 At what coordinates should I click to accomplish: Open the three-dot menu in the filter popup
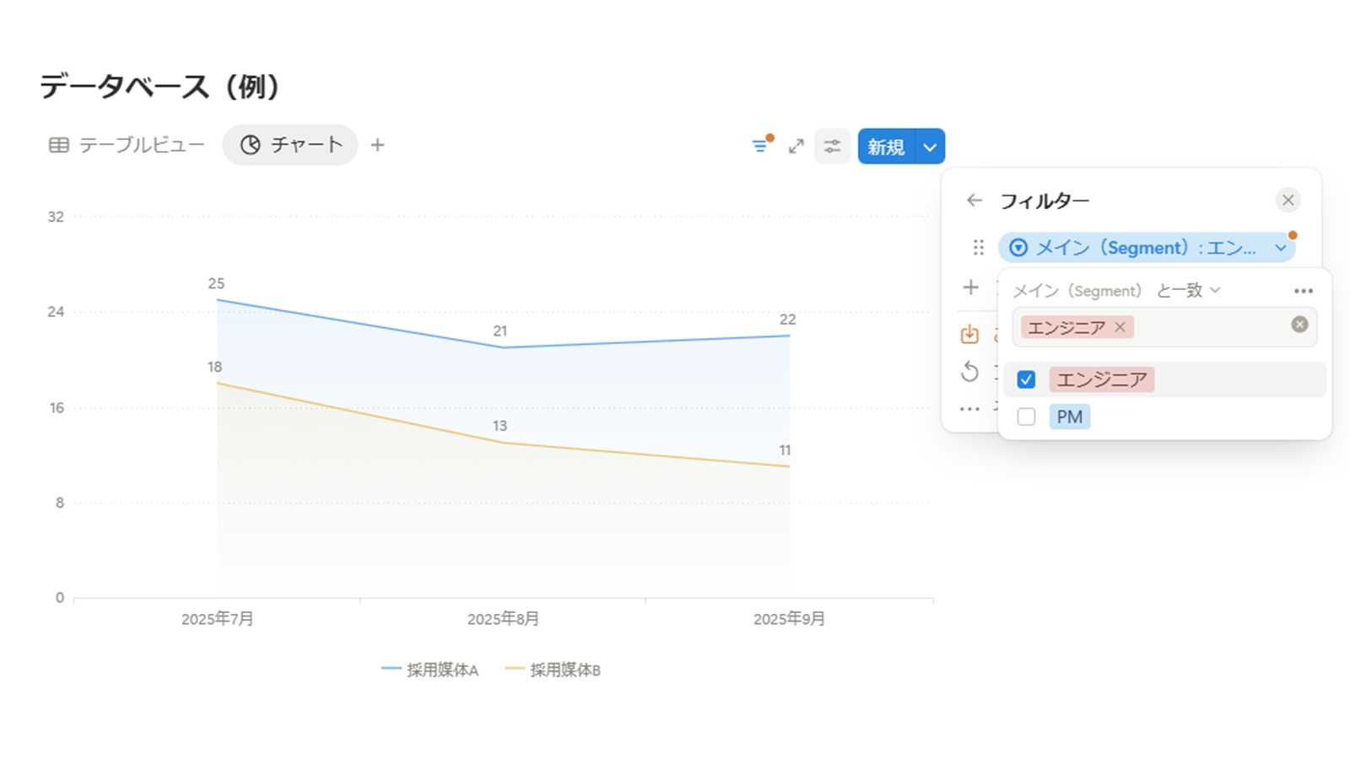[x=1303, y=291]
